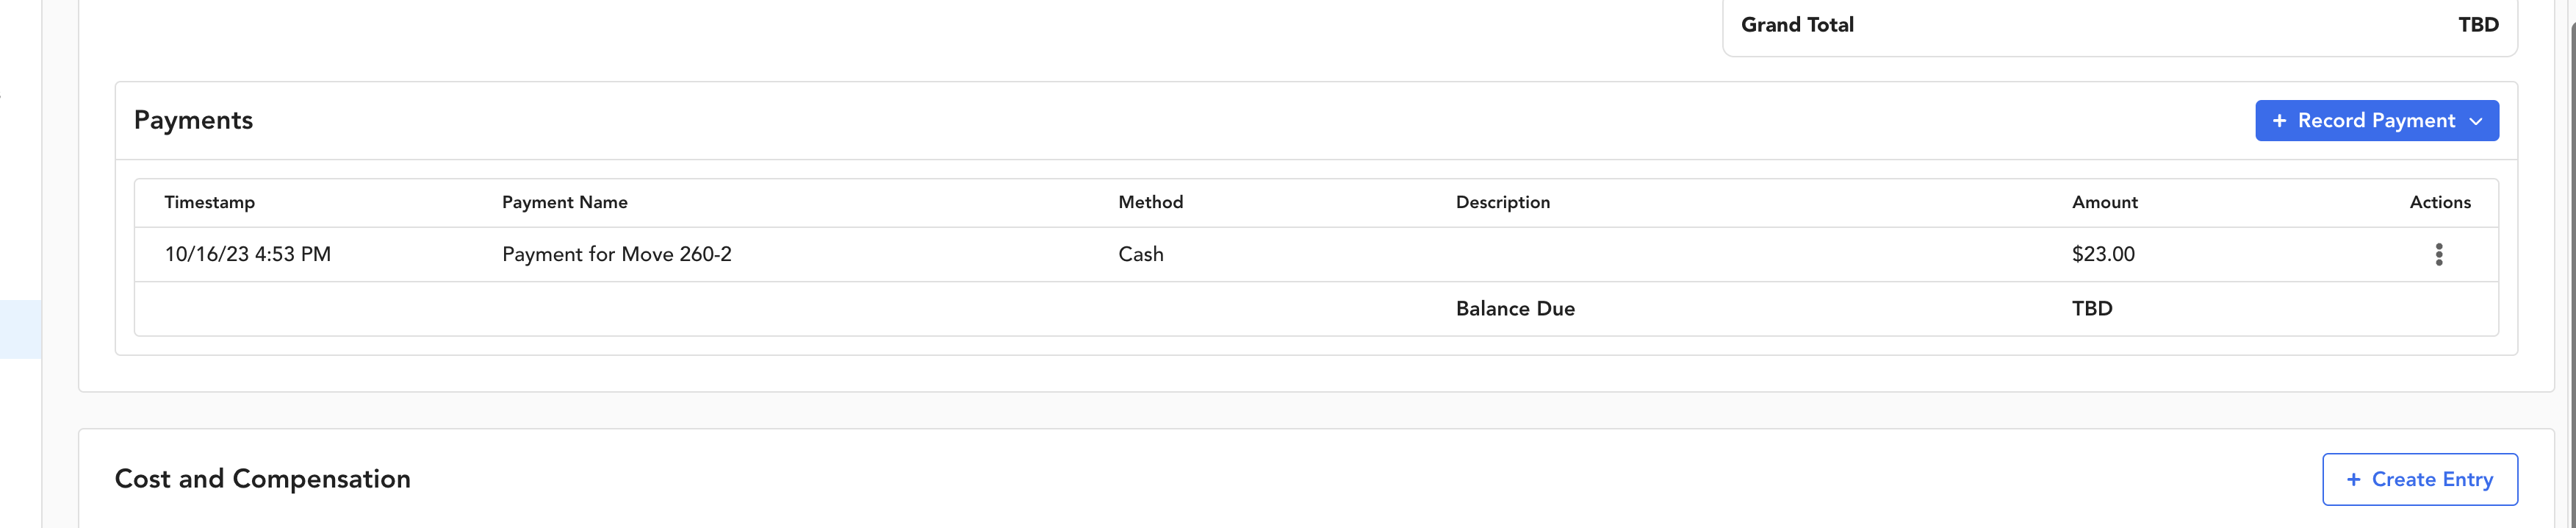This screenshot has width=2576, height=528.
Task: Click the Amount column header
Action: (2104, 202)
